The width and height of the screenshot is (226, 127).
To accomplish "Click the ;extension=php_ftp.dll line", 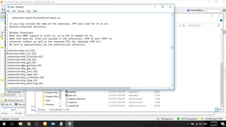I will point(22,60).
